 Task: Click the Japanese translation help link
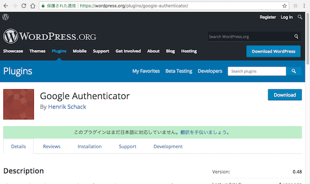205,132
